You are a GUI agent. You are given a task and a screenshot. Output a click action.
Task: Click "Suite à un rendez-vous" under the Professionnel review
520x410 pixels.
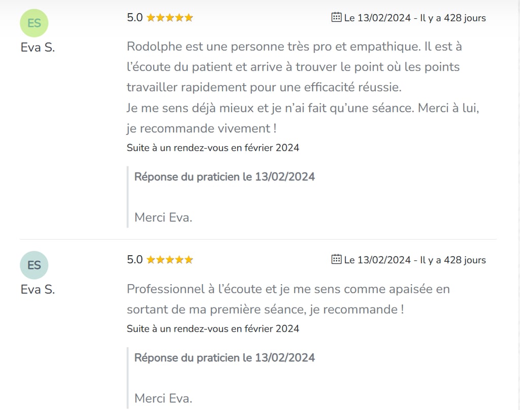click(x=213, y=329)
